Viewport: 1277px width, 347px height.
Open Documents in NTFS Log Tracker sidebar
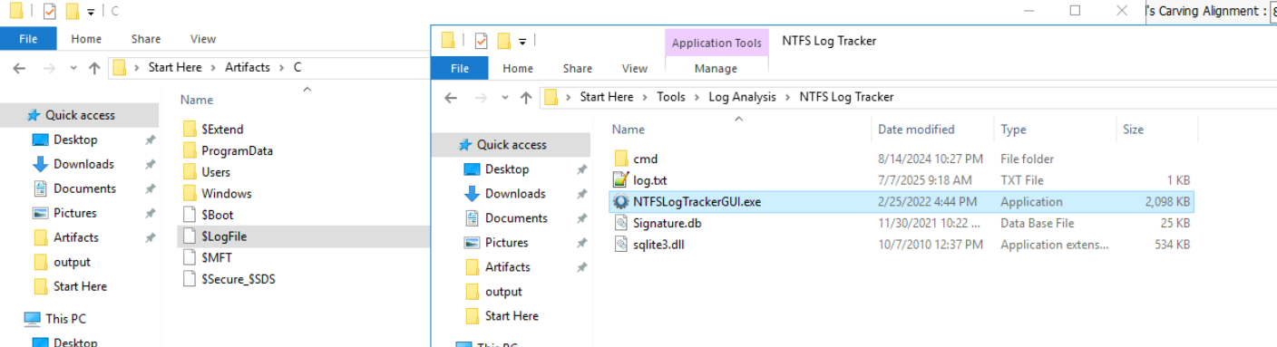click(516, 218)
